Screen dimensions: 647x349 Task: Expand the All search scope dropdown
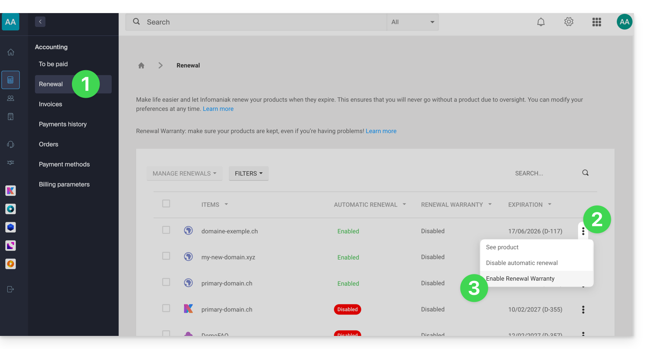click(412, 22)
